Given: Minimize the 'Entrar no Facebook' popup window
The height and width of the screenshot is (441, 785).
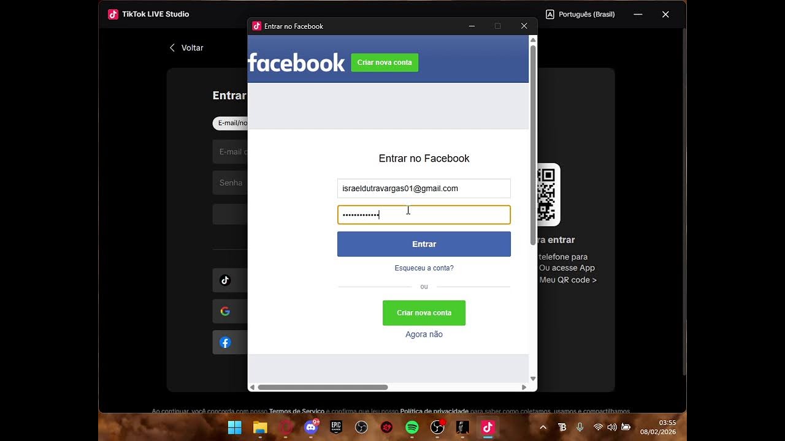Looking at the screenshot, I should [x=472, y=26].
